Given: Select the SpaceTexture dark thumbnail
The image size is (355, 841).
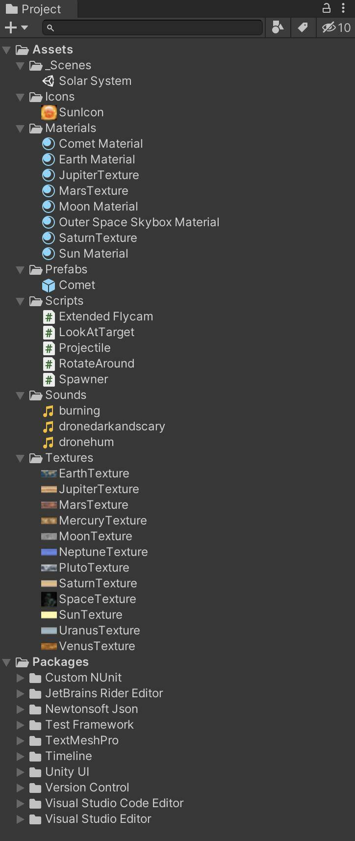Looking at the screenshot, I should [x=49, y=599].
